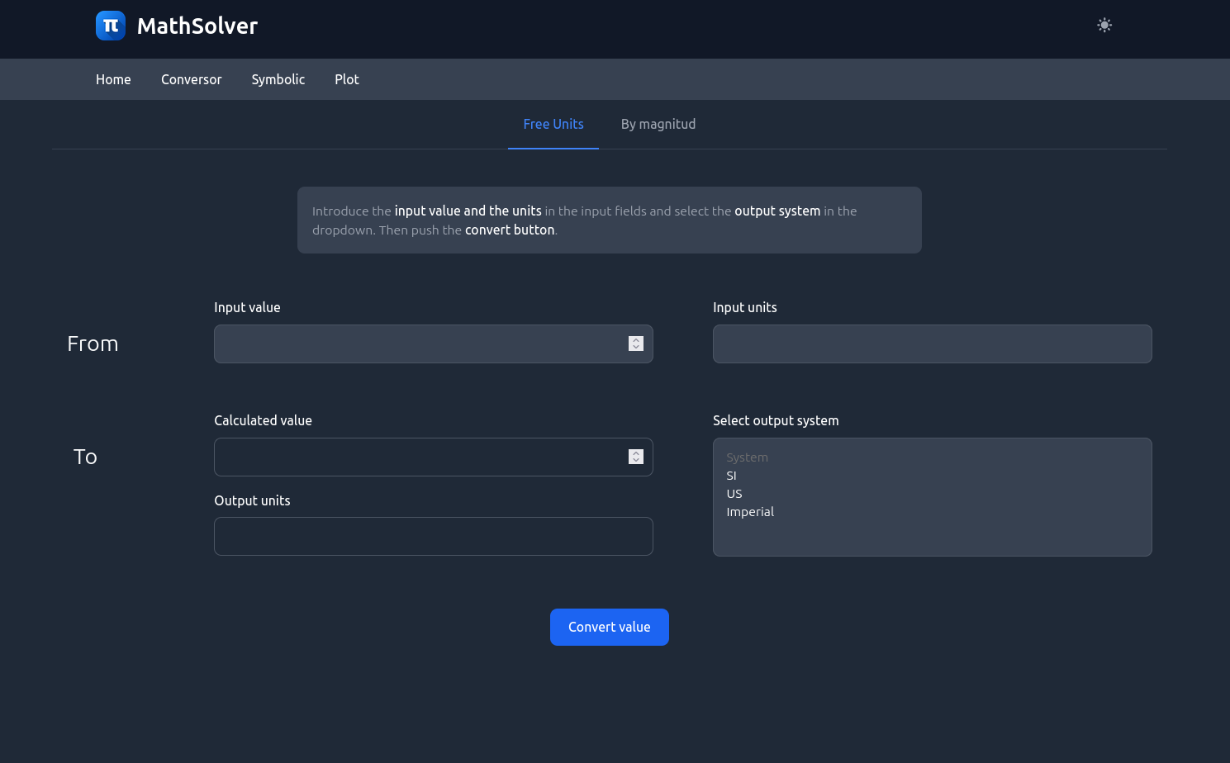Decrement Input value with the down arrow
Image resolution: width=1230 pixels, height=763 pixels.
click(x=636, y=348)
